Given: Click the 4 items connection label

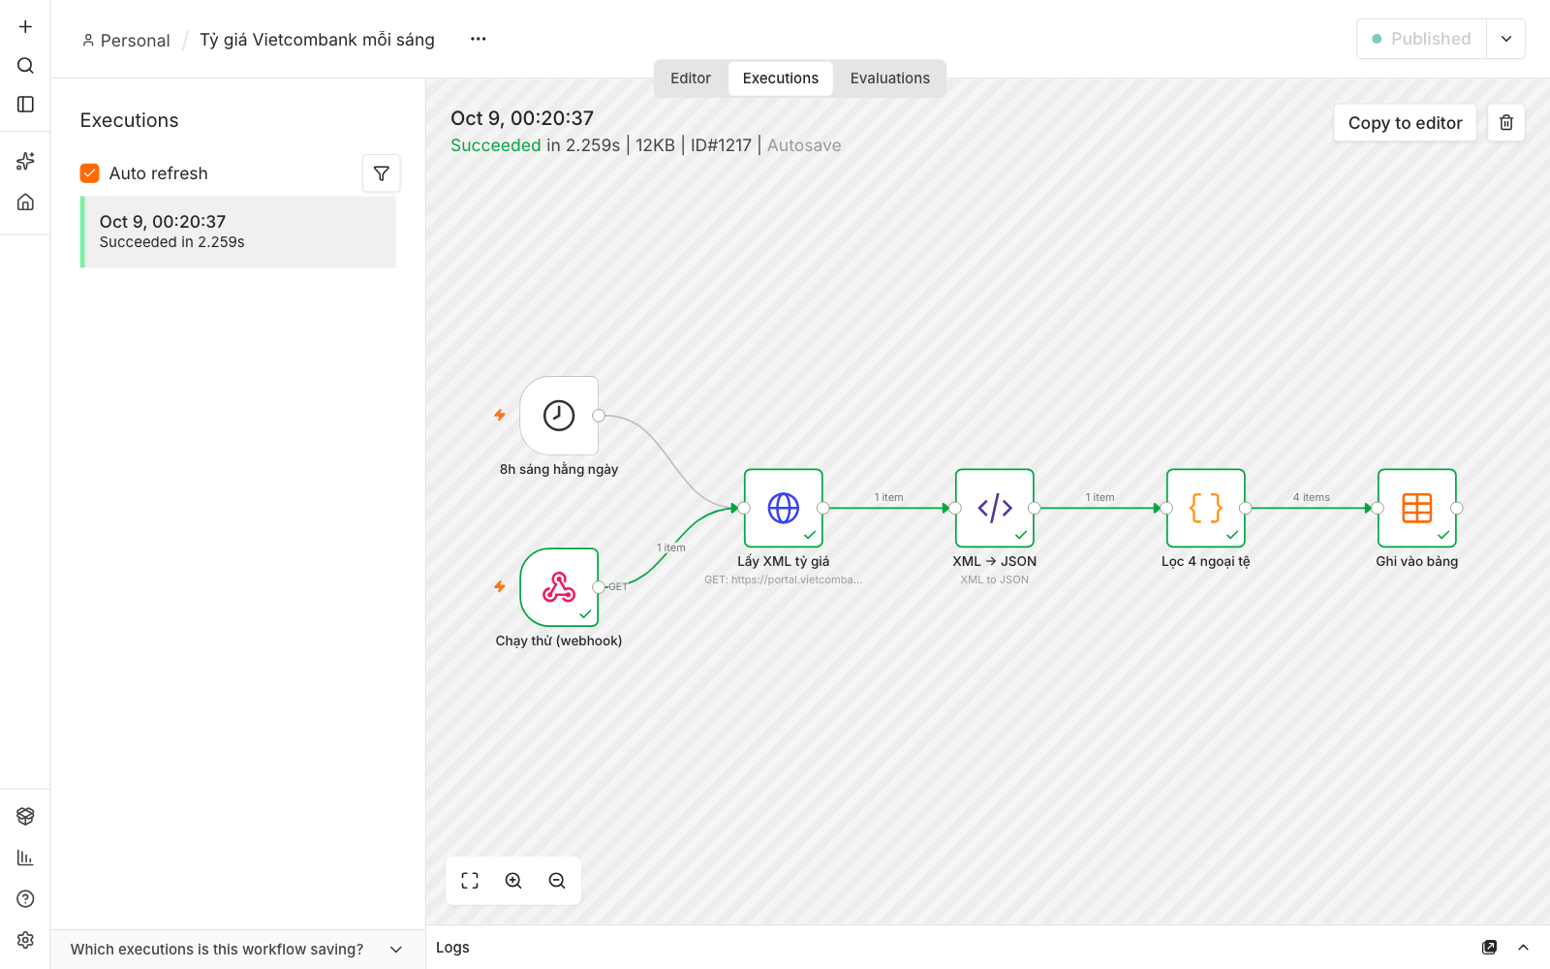Looking at the screenshot, I should tap(1311, 497).
